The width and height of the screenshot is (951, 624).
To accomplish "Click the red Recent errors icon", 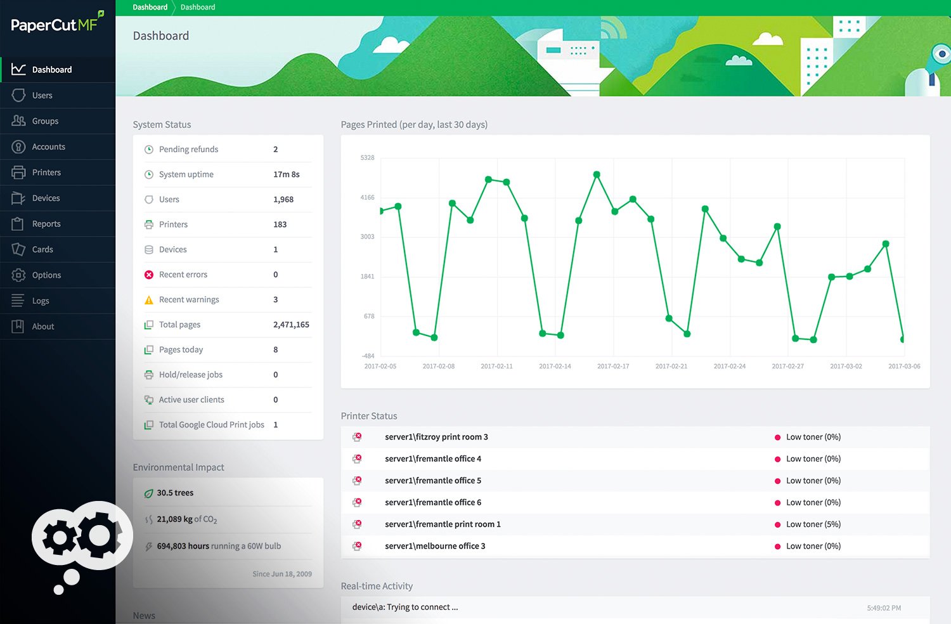I will (149, 275).
